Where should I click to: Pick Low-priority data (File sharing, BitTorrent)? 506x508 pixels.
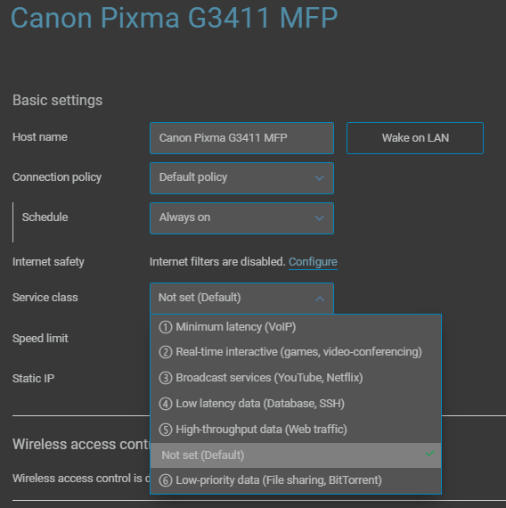click(296, 480)
